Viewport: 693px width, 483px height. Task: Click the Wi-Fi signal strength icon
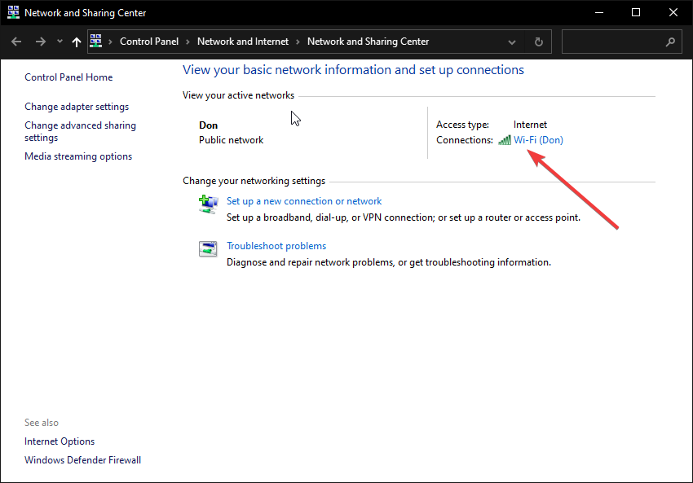[x=505, y=140]
